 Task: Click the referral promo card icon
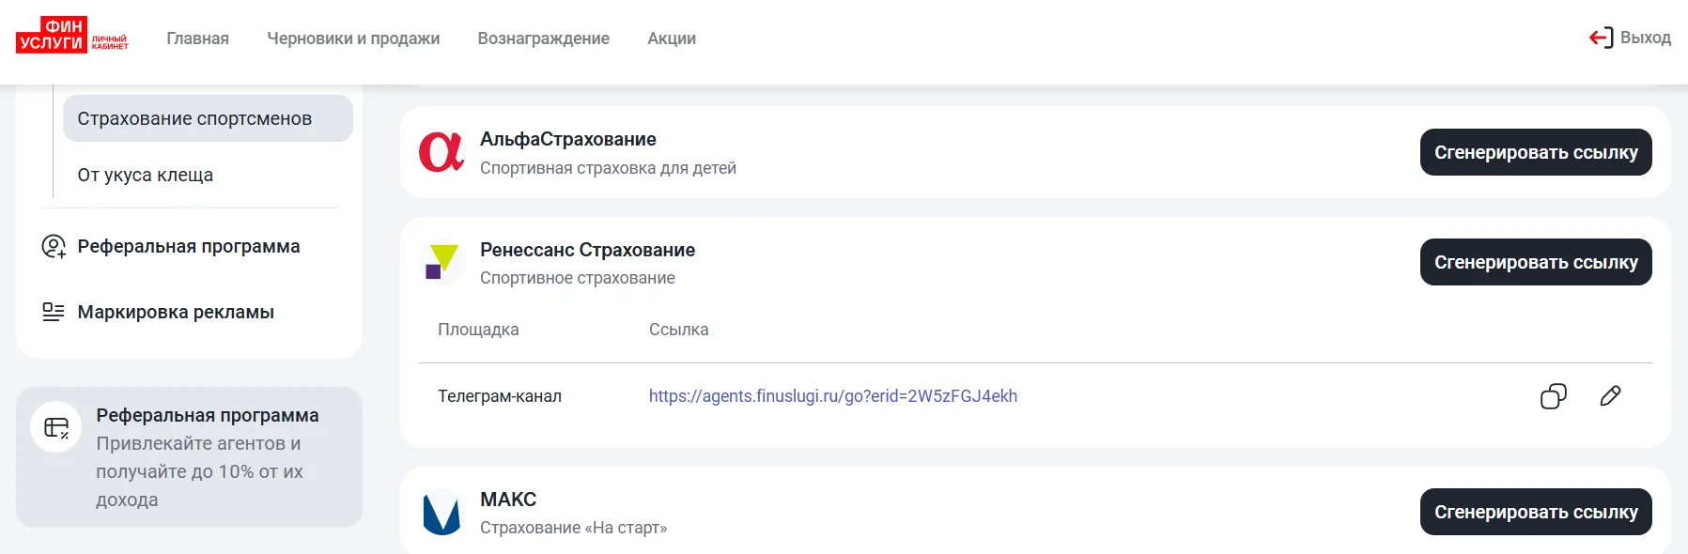(x=56, y=428)
